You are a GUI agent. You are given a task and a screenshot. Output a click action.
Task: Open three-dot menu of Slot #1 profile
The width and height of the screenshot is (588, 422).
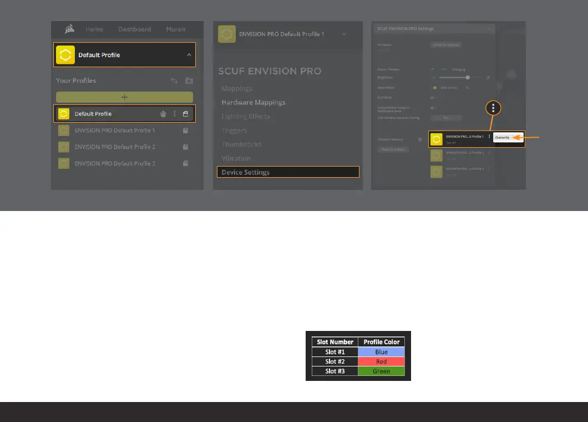click(489, 137)
